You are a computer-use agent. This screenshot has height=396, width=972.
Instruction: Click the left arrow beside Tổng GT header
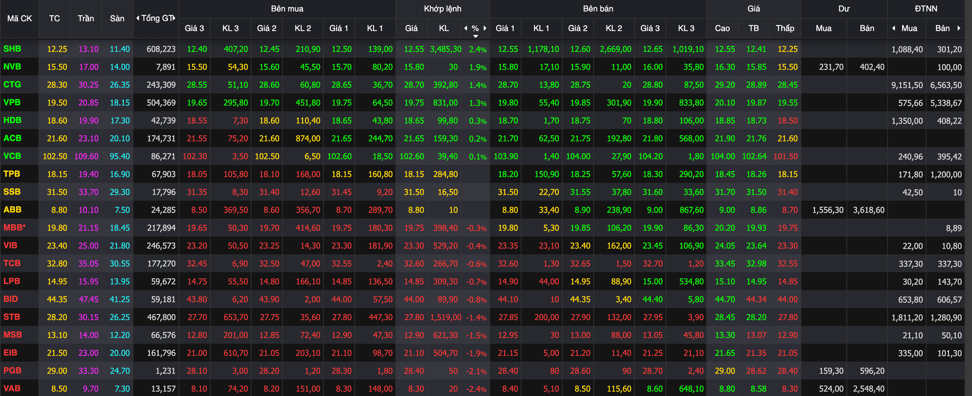[x=138, y=18]
